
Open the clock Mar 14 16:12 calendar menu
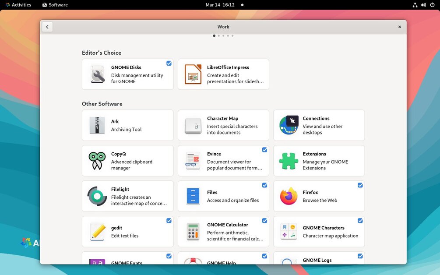(x=220, y=5)
